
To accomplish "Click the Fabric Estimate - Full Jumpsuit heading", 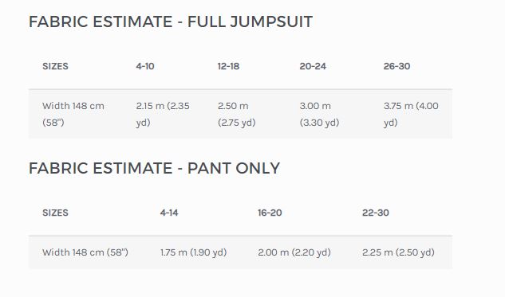I will click(x=171, y=21).
